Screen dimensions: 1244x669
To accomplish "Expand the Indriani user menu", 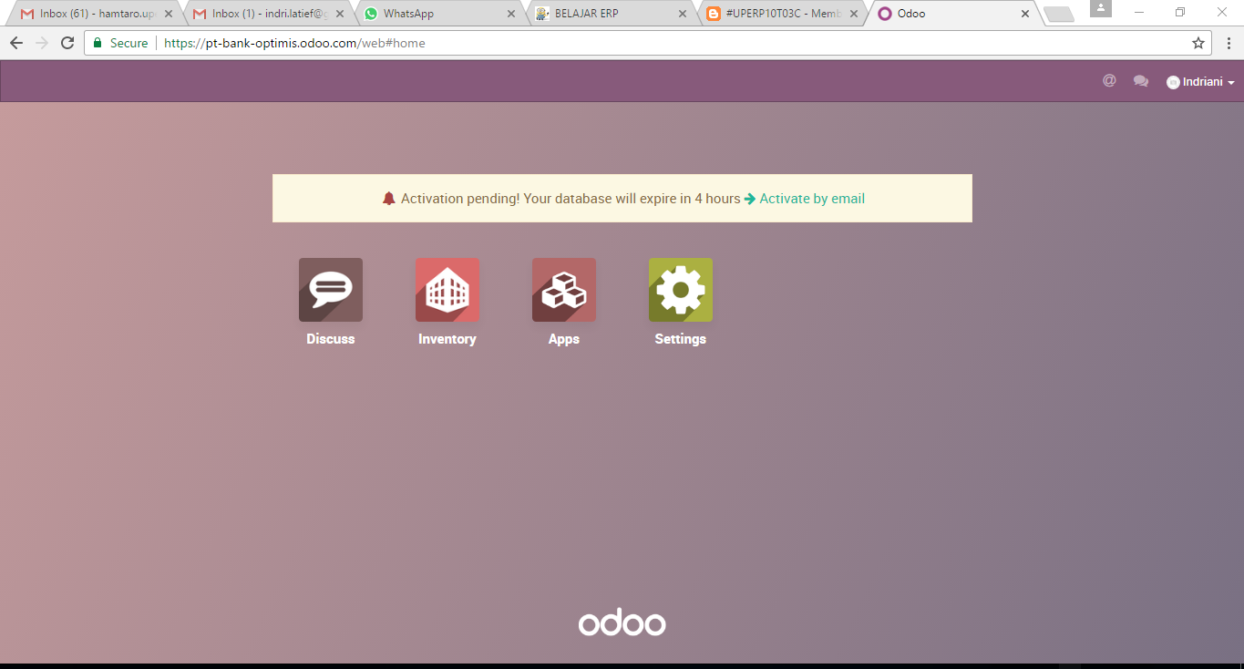I will pos(1200,82).
